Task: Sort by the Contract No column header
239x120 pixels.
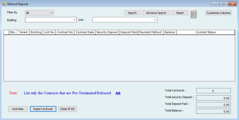Action: click(65, 32)
